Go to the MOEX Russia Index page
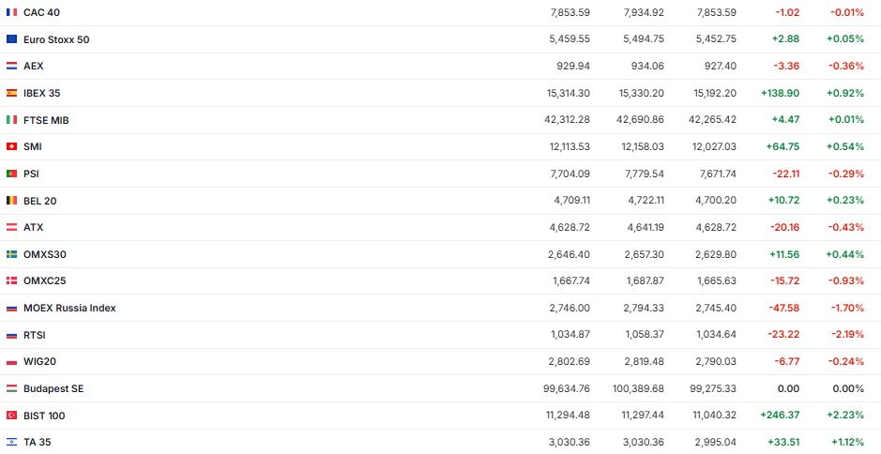The height and width of the screenshot is (454, 881). [x=69, y=308]
